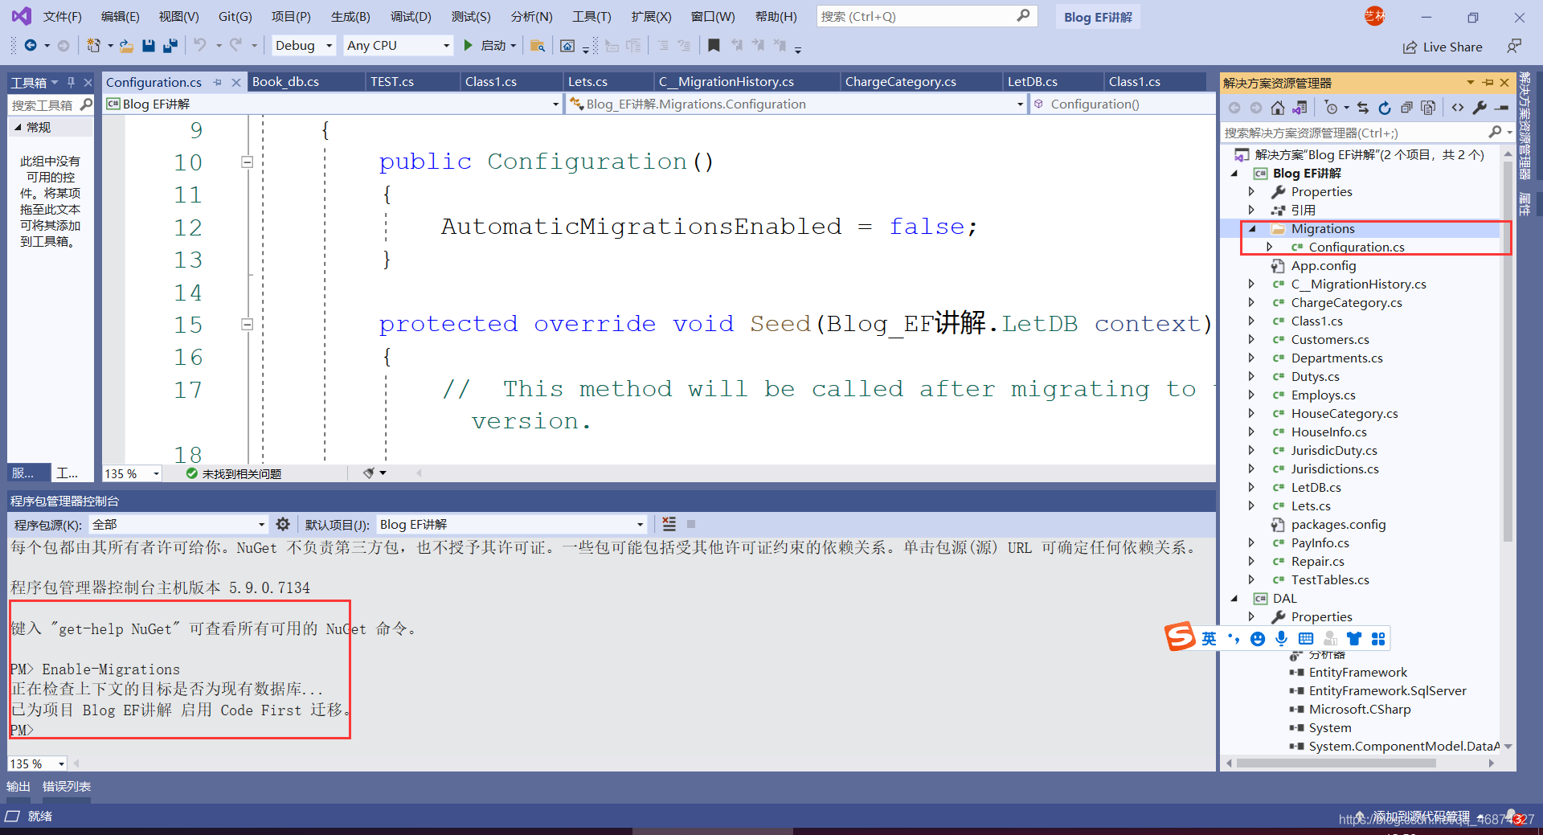Pin the Solution Explorer panel
This screenshot has height=835, width=1543.
click(1488, 83)
